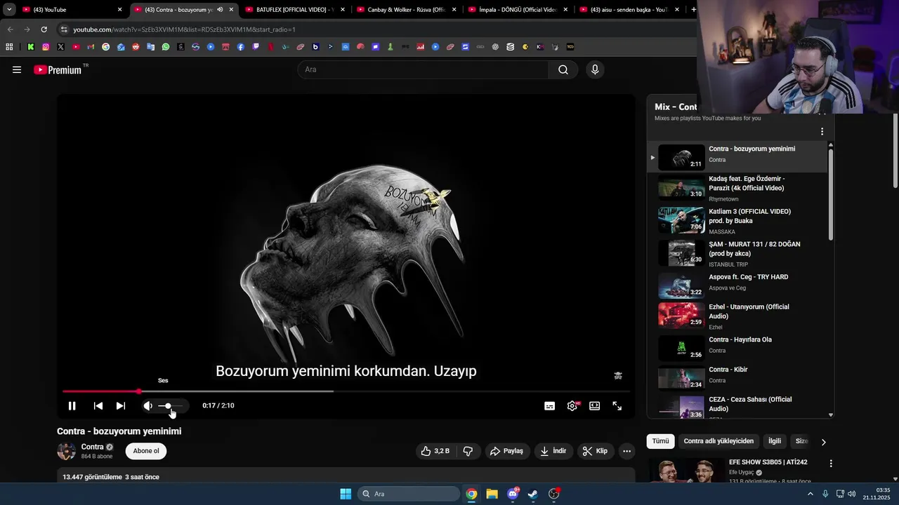Screen dimensions: 899x505
Task: Pause the video with the player's pause button
Action: coord(72,406)
